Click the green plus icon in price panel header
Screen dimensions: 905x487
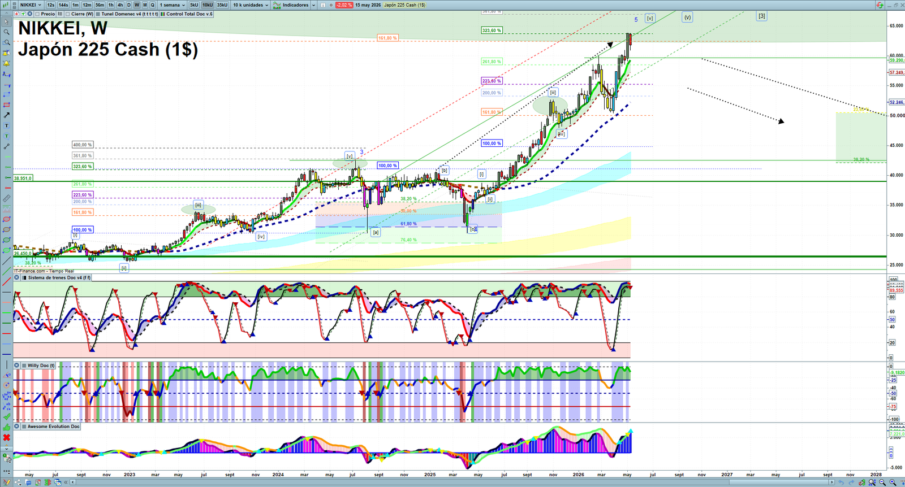pyautogui.click(x=23, y=14)
